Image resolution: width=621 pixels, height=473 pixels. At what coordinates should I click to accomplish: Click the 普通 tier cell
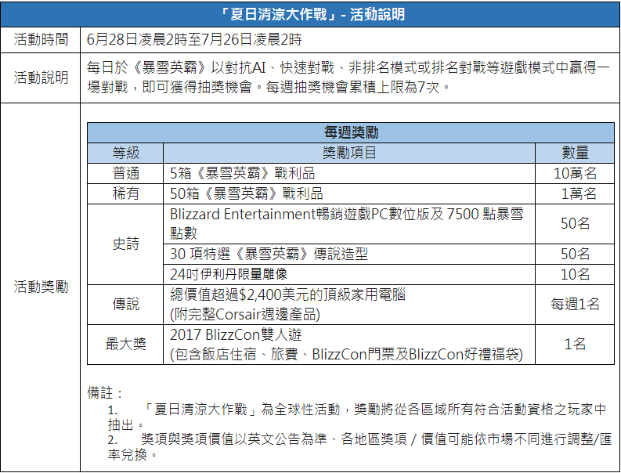tap(125, 174)
